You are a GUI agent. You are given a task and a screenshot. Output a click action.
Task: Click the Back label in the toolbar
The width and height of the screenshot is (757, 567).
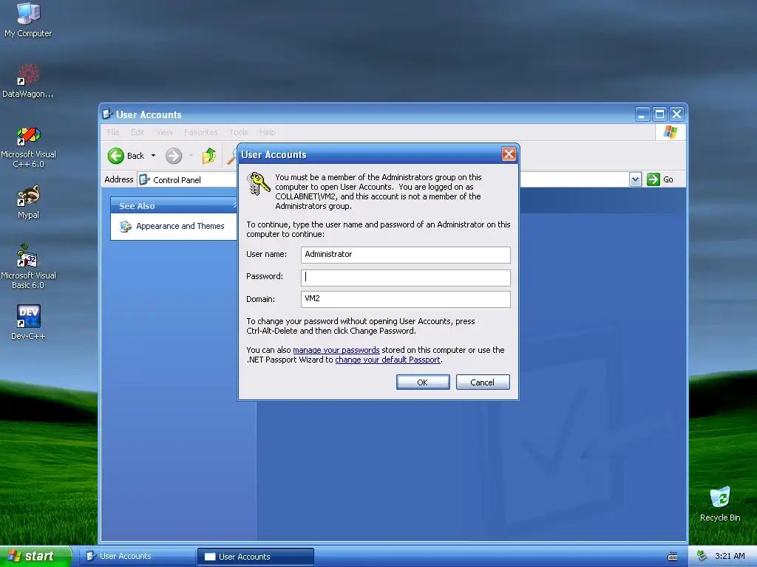coord(136,156)
